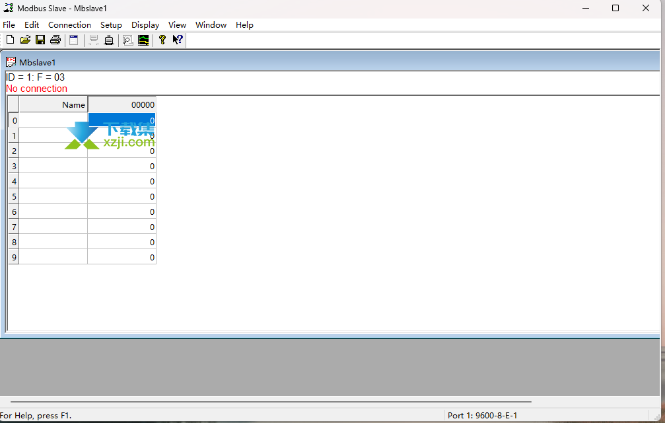Click the Mbslave1 document icon
Image resolution: width=665 pixels, height=423 pixels.
11,62
